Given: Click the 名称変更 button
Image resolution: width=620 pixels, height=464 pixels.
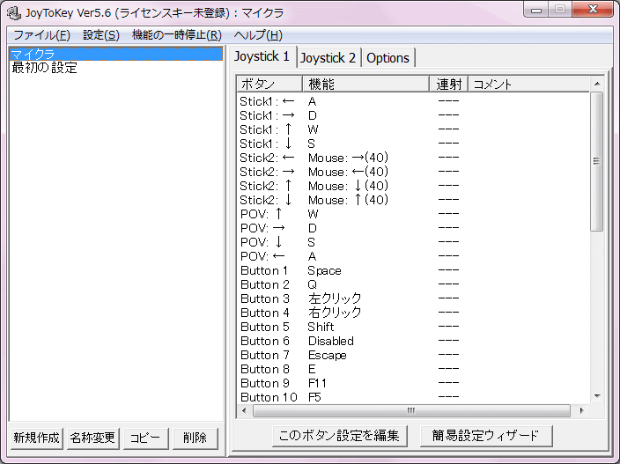Looking at the screenshot, I should pyautogui.click(x=92, y=438).
